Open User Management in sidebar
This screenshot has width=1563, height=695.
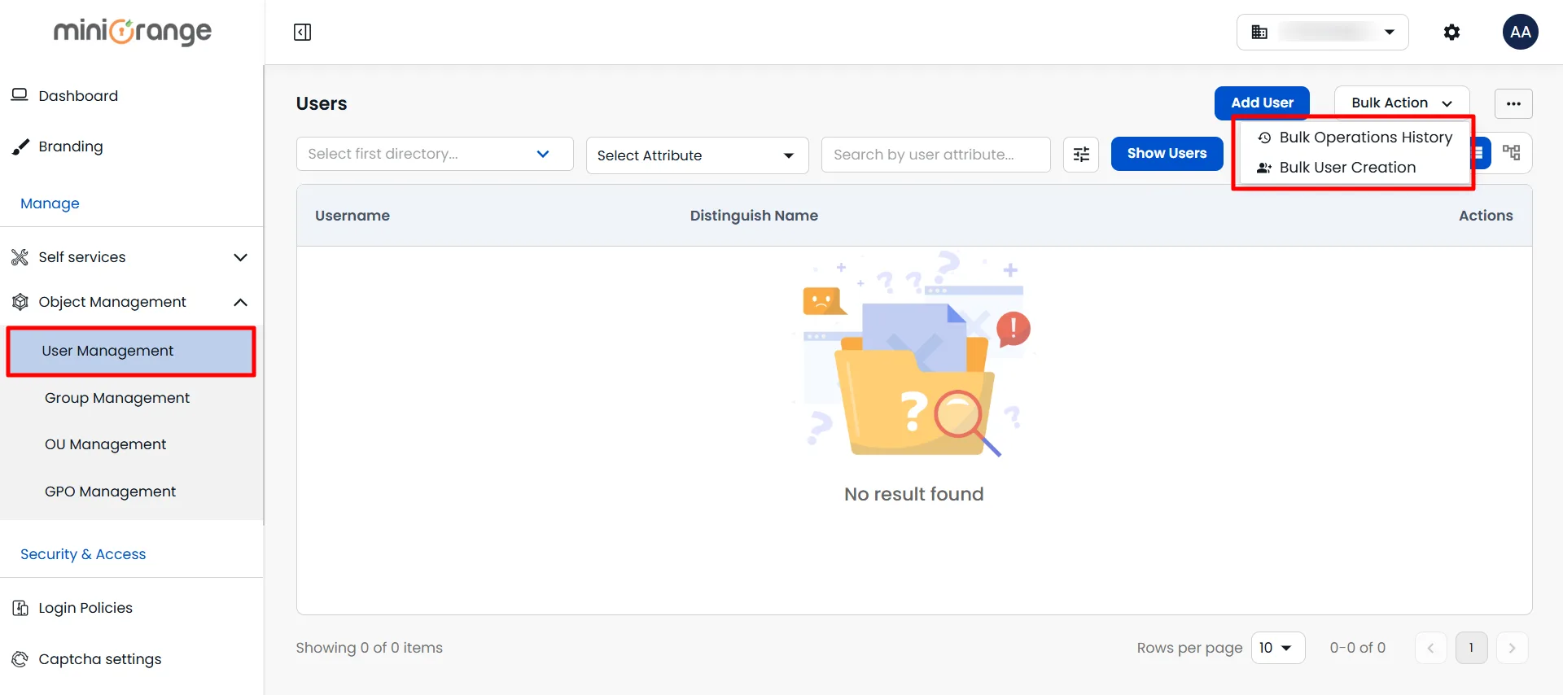[131, 351]
